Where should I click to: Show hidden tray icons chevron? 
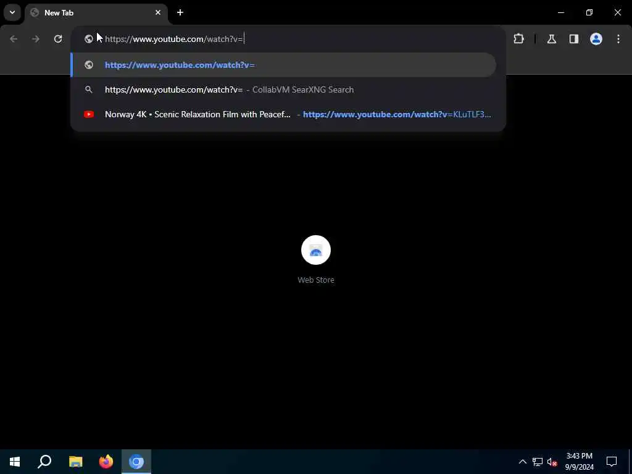(522, 462)
